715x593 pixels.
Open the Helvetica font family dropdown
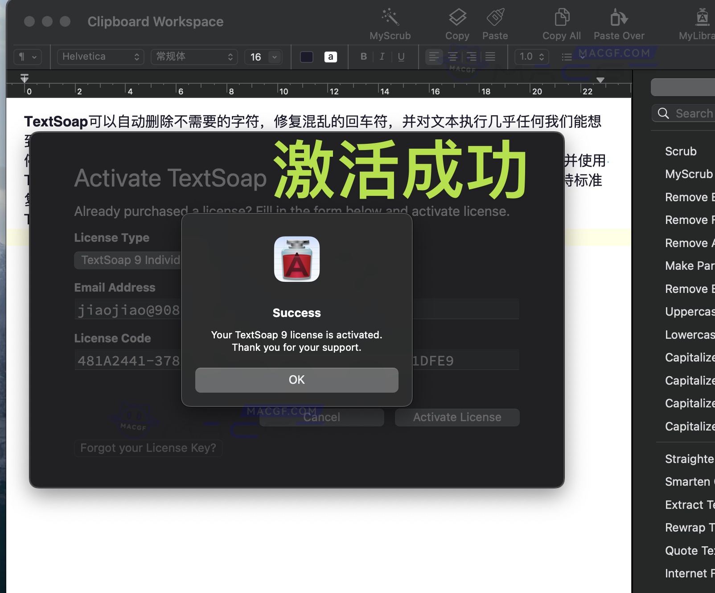100,57
